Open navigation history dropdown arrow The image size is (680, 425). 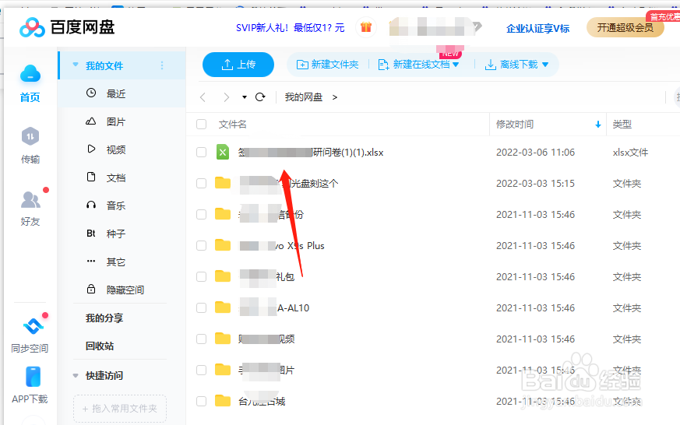coord(245,97)
